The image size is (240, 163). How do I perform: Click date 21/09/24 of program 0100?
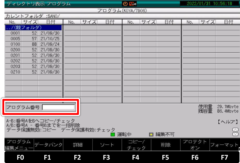point(50,44)
